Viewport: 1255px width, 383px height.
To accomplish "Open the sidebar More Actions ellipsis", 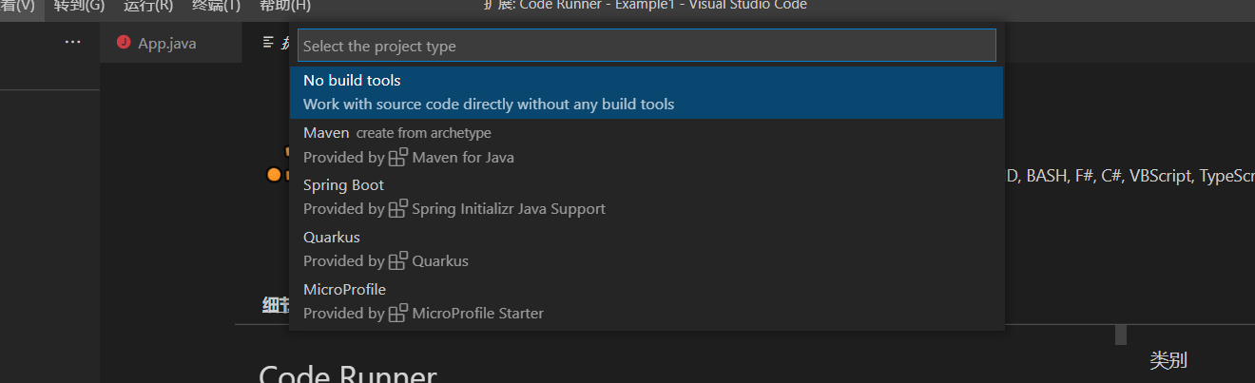I will (x=72, y=43).
